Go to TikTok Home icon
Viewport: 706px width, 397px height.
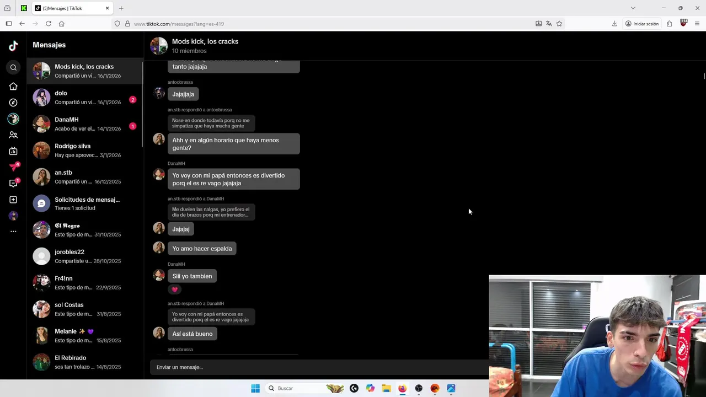pos(13,87)
